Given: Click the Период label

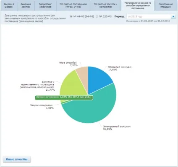Looking at the screenshot, I should tap(119, 16).
